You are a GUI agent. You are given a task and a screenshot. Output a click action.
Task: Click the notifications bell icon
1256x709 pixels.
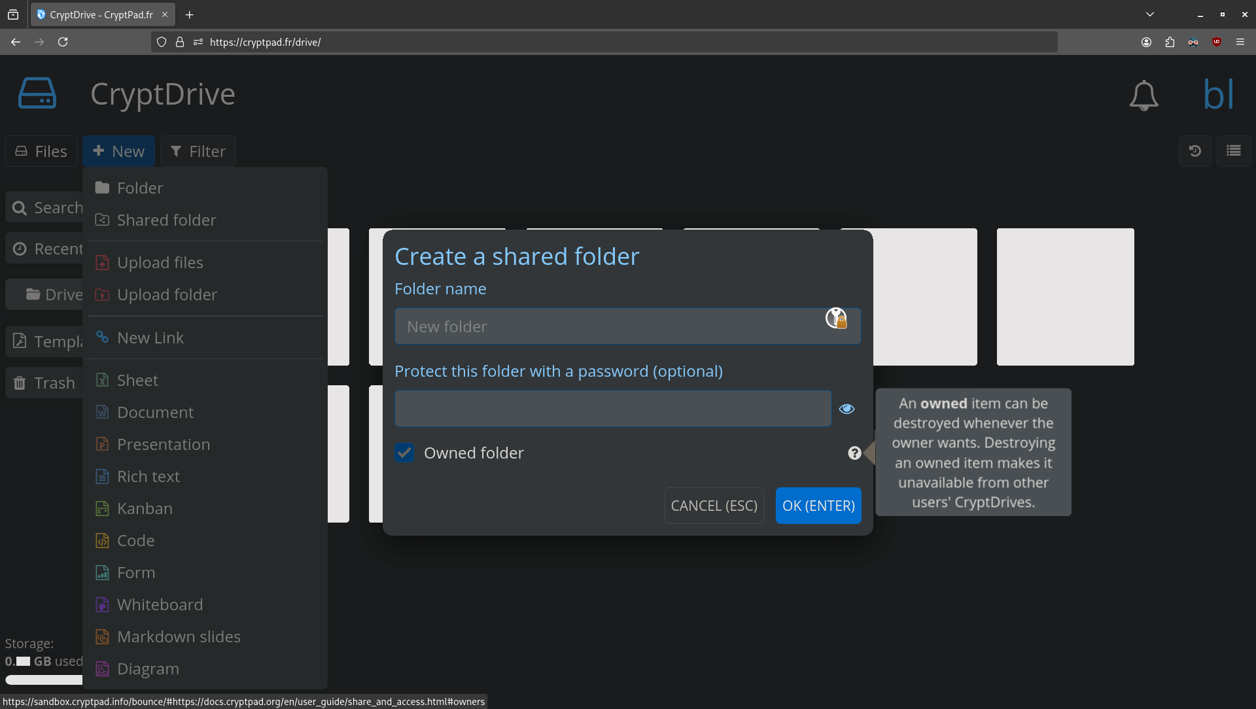point(1143,95)
